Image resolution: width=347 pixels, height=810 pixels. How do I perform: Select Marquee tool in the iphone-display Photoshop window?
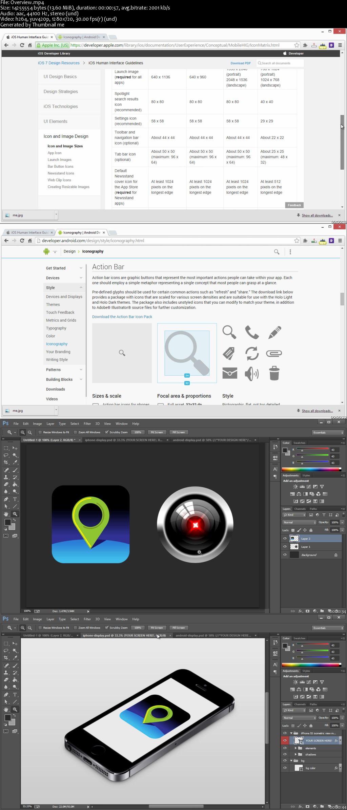(x=6, y=643)
